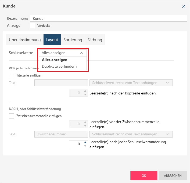
Task: Check Zwischensummenzeile einfügen option
Action: (x=12, y=116)
